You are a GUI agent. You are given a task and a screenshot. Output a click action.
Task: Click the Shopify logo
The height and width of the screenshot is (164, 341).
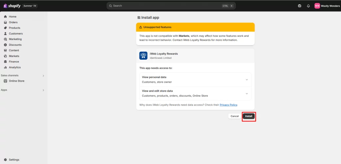(x=12, y=6)
